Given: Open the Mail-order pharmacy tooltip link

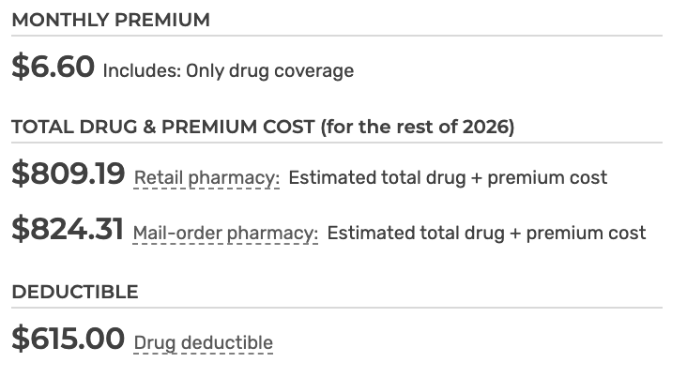Looking at the screenshot, I should point(225,234).
